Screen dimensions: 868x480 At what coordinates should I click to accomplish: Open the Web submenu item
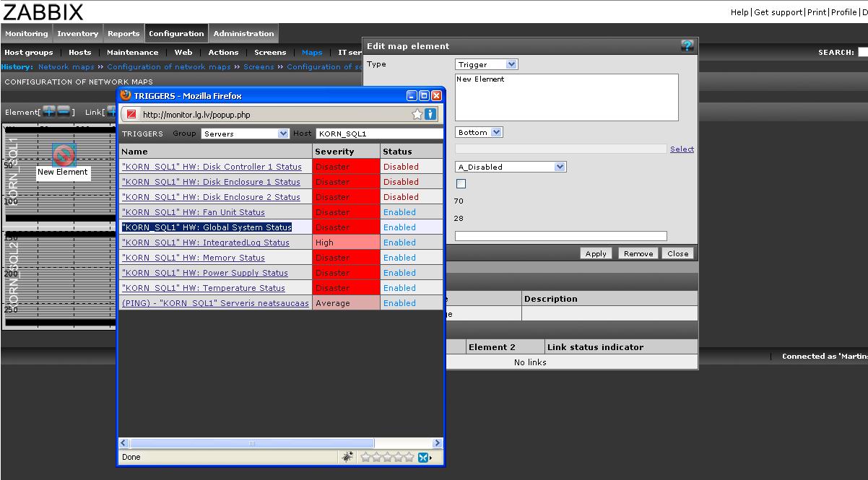pyautogui.click(x=183, y=52)
